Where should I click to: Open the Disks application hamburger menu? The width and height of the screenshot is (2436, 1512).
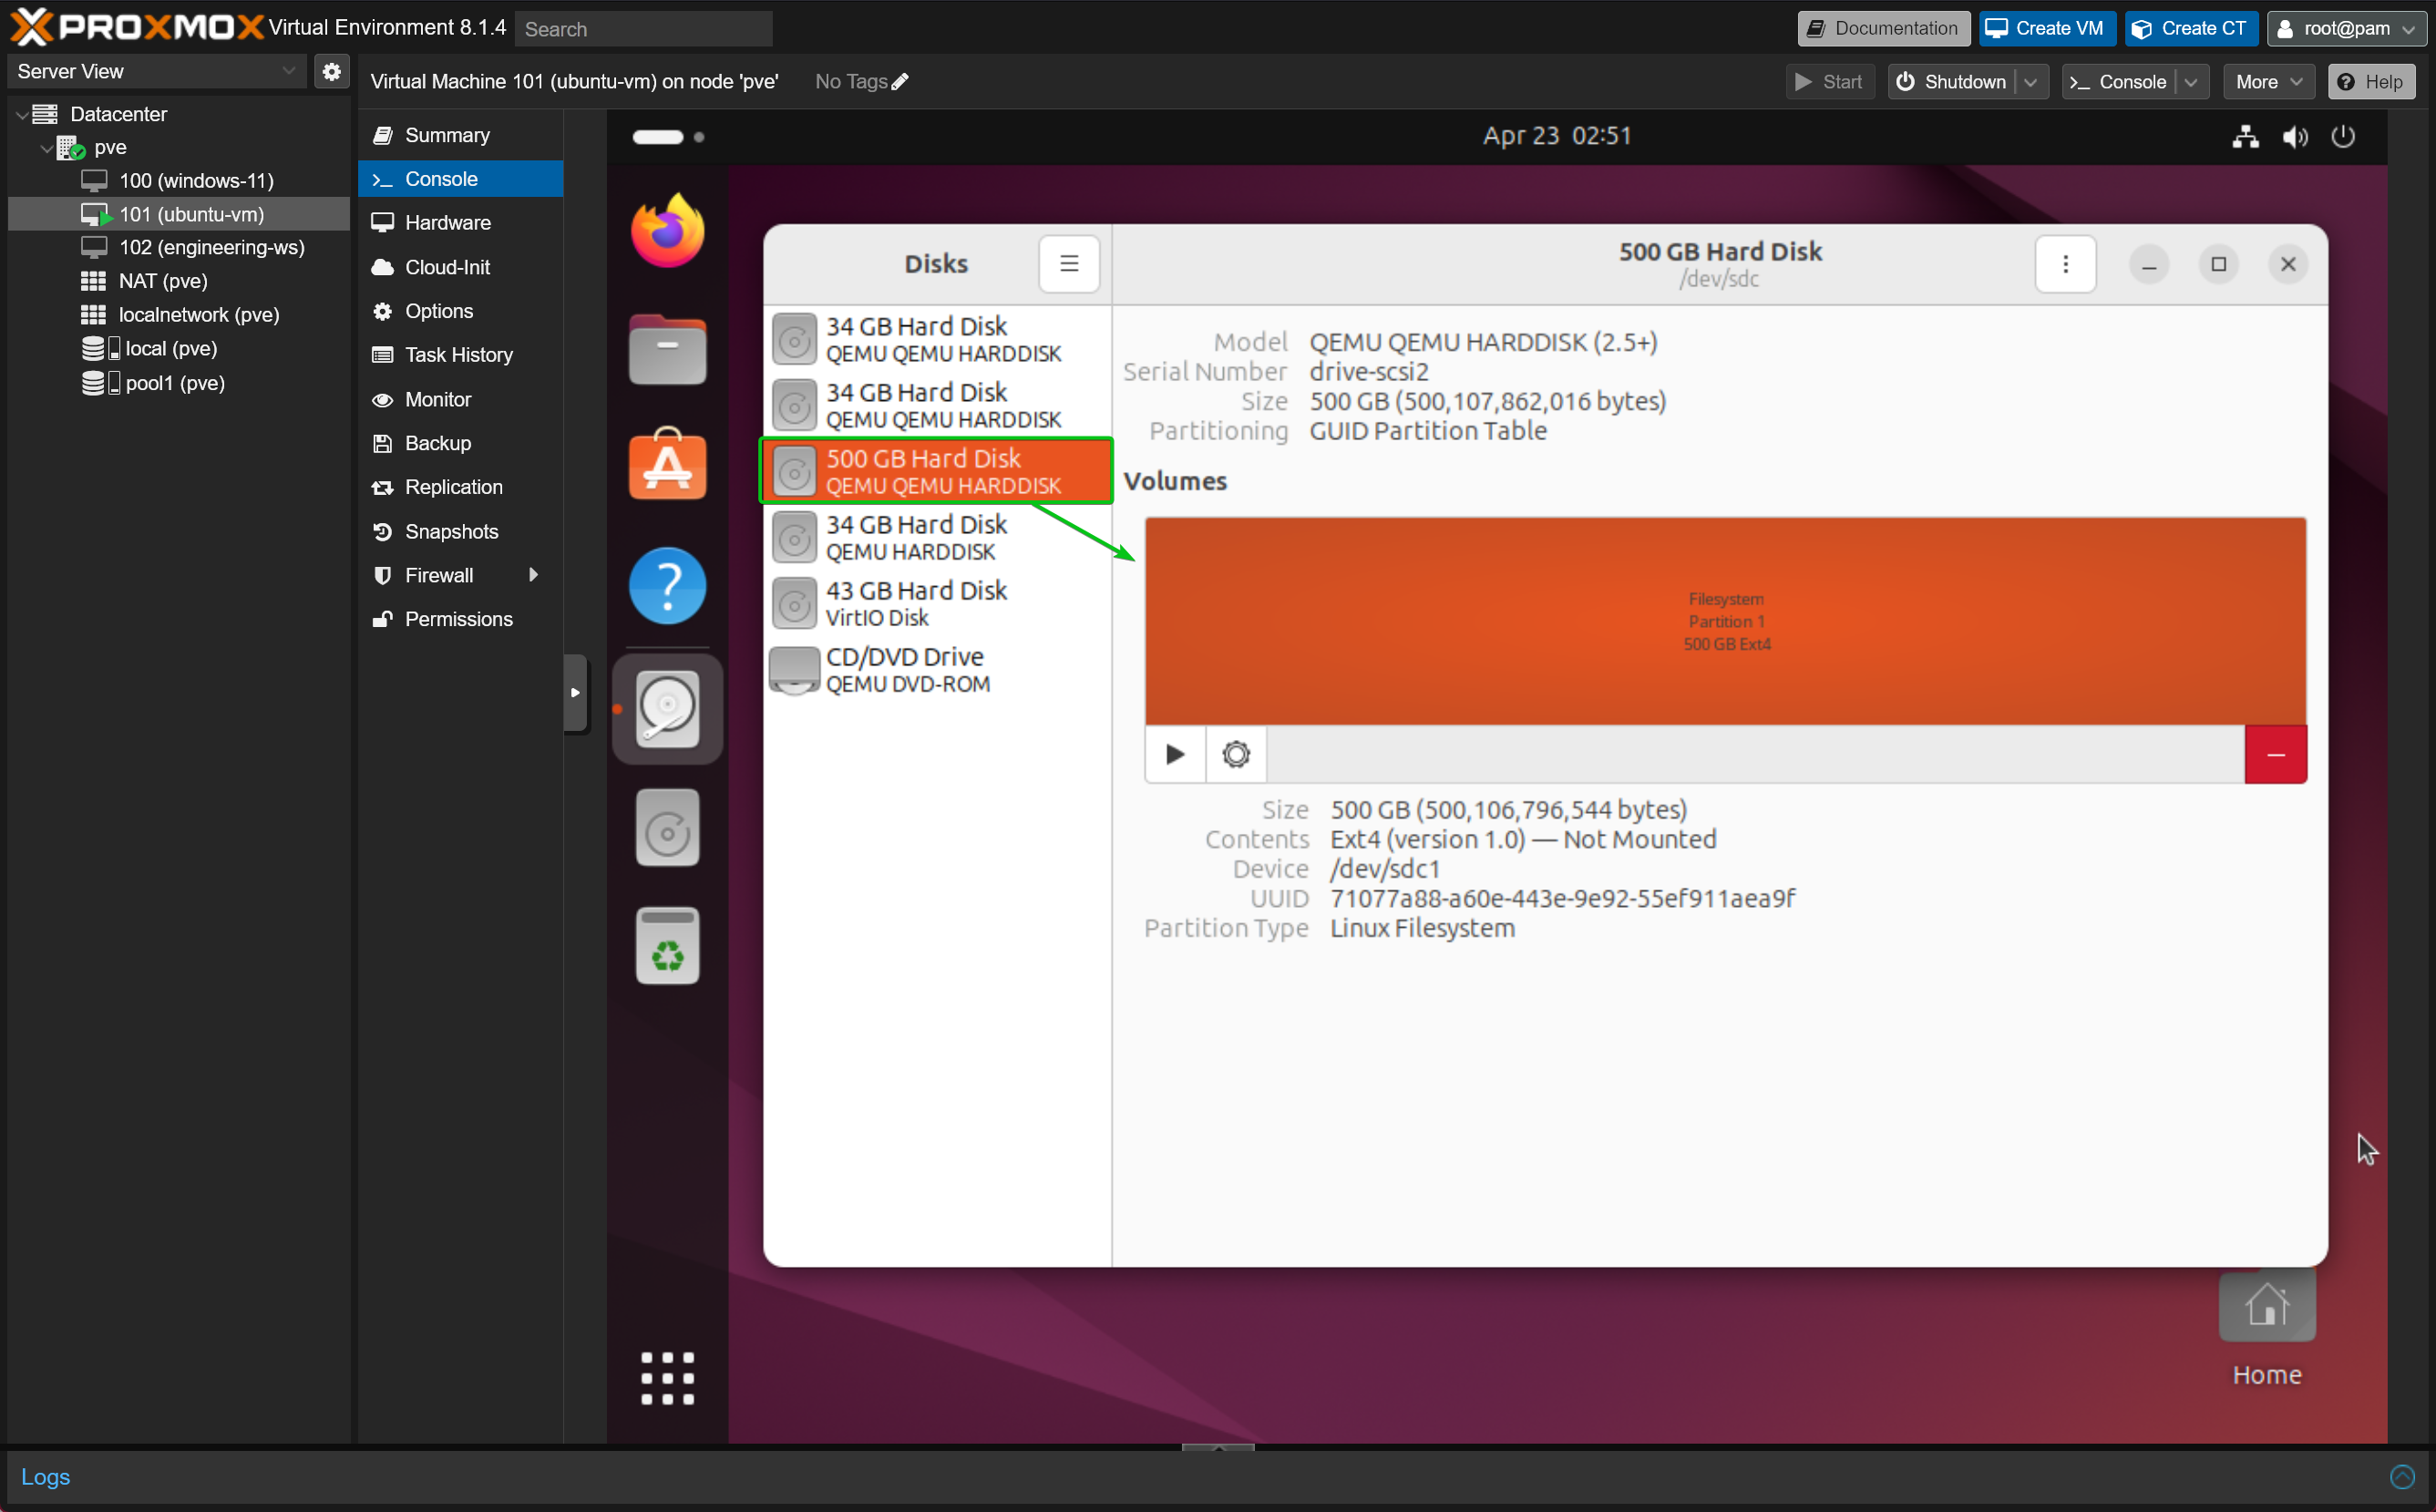[x=1069, y=264]
